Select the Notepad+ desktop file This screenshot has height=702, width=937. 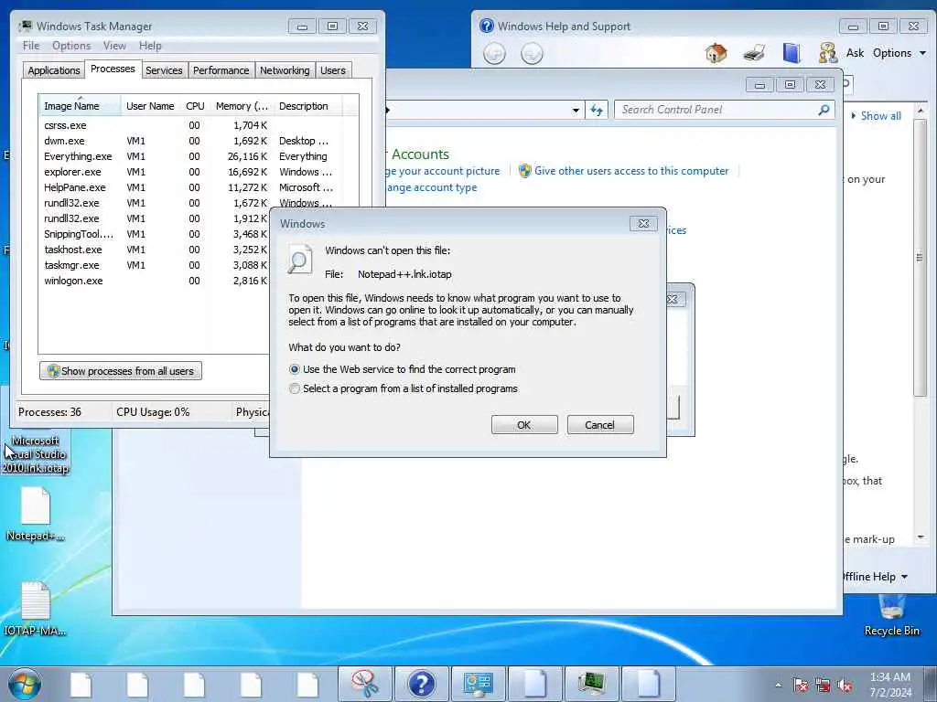36,515
